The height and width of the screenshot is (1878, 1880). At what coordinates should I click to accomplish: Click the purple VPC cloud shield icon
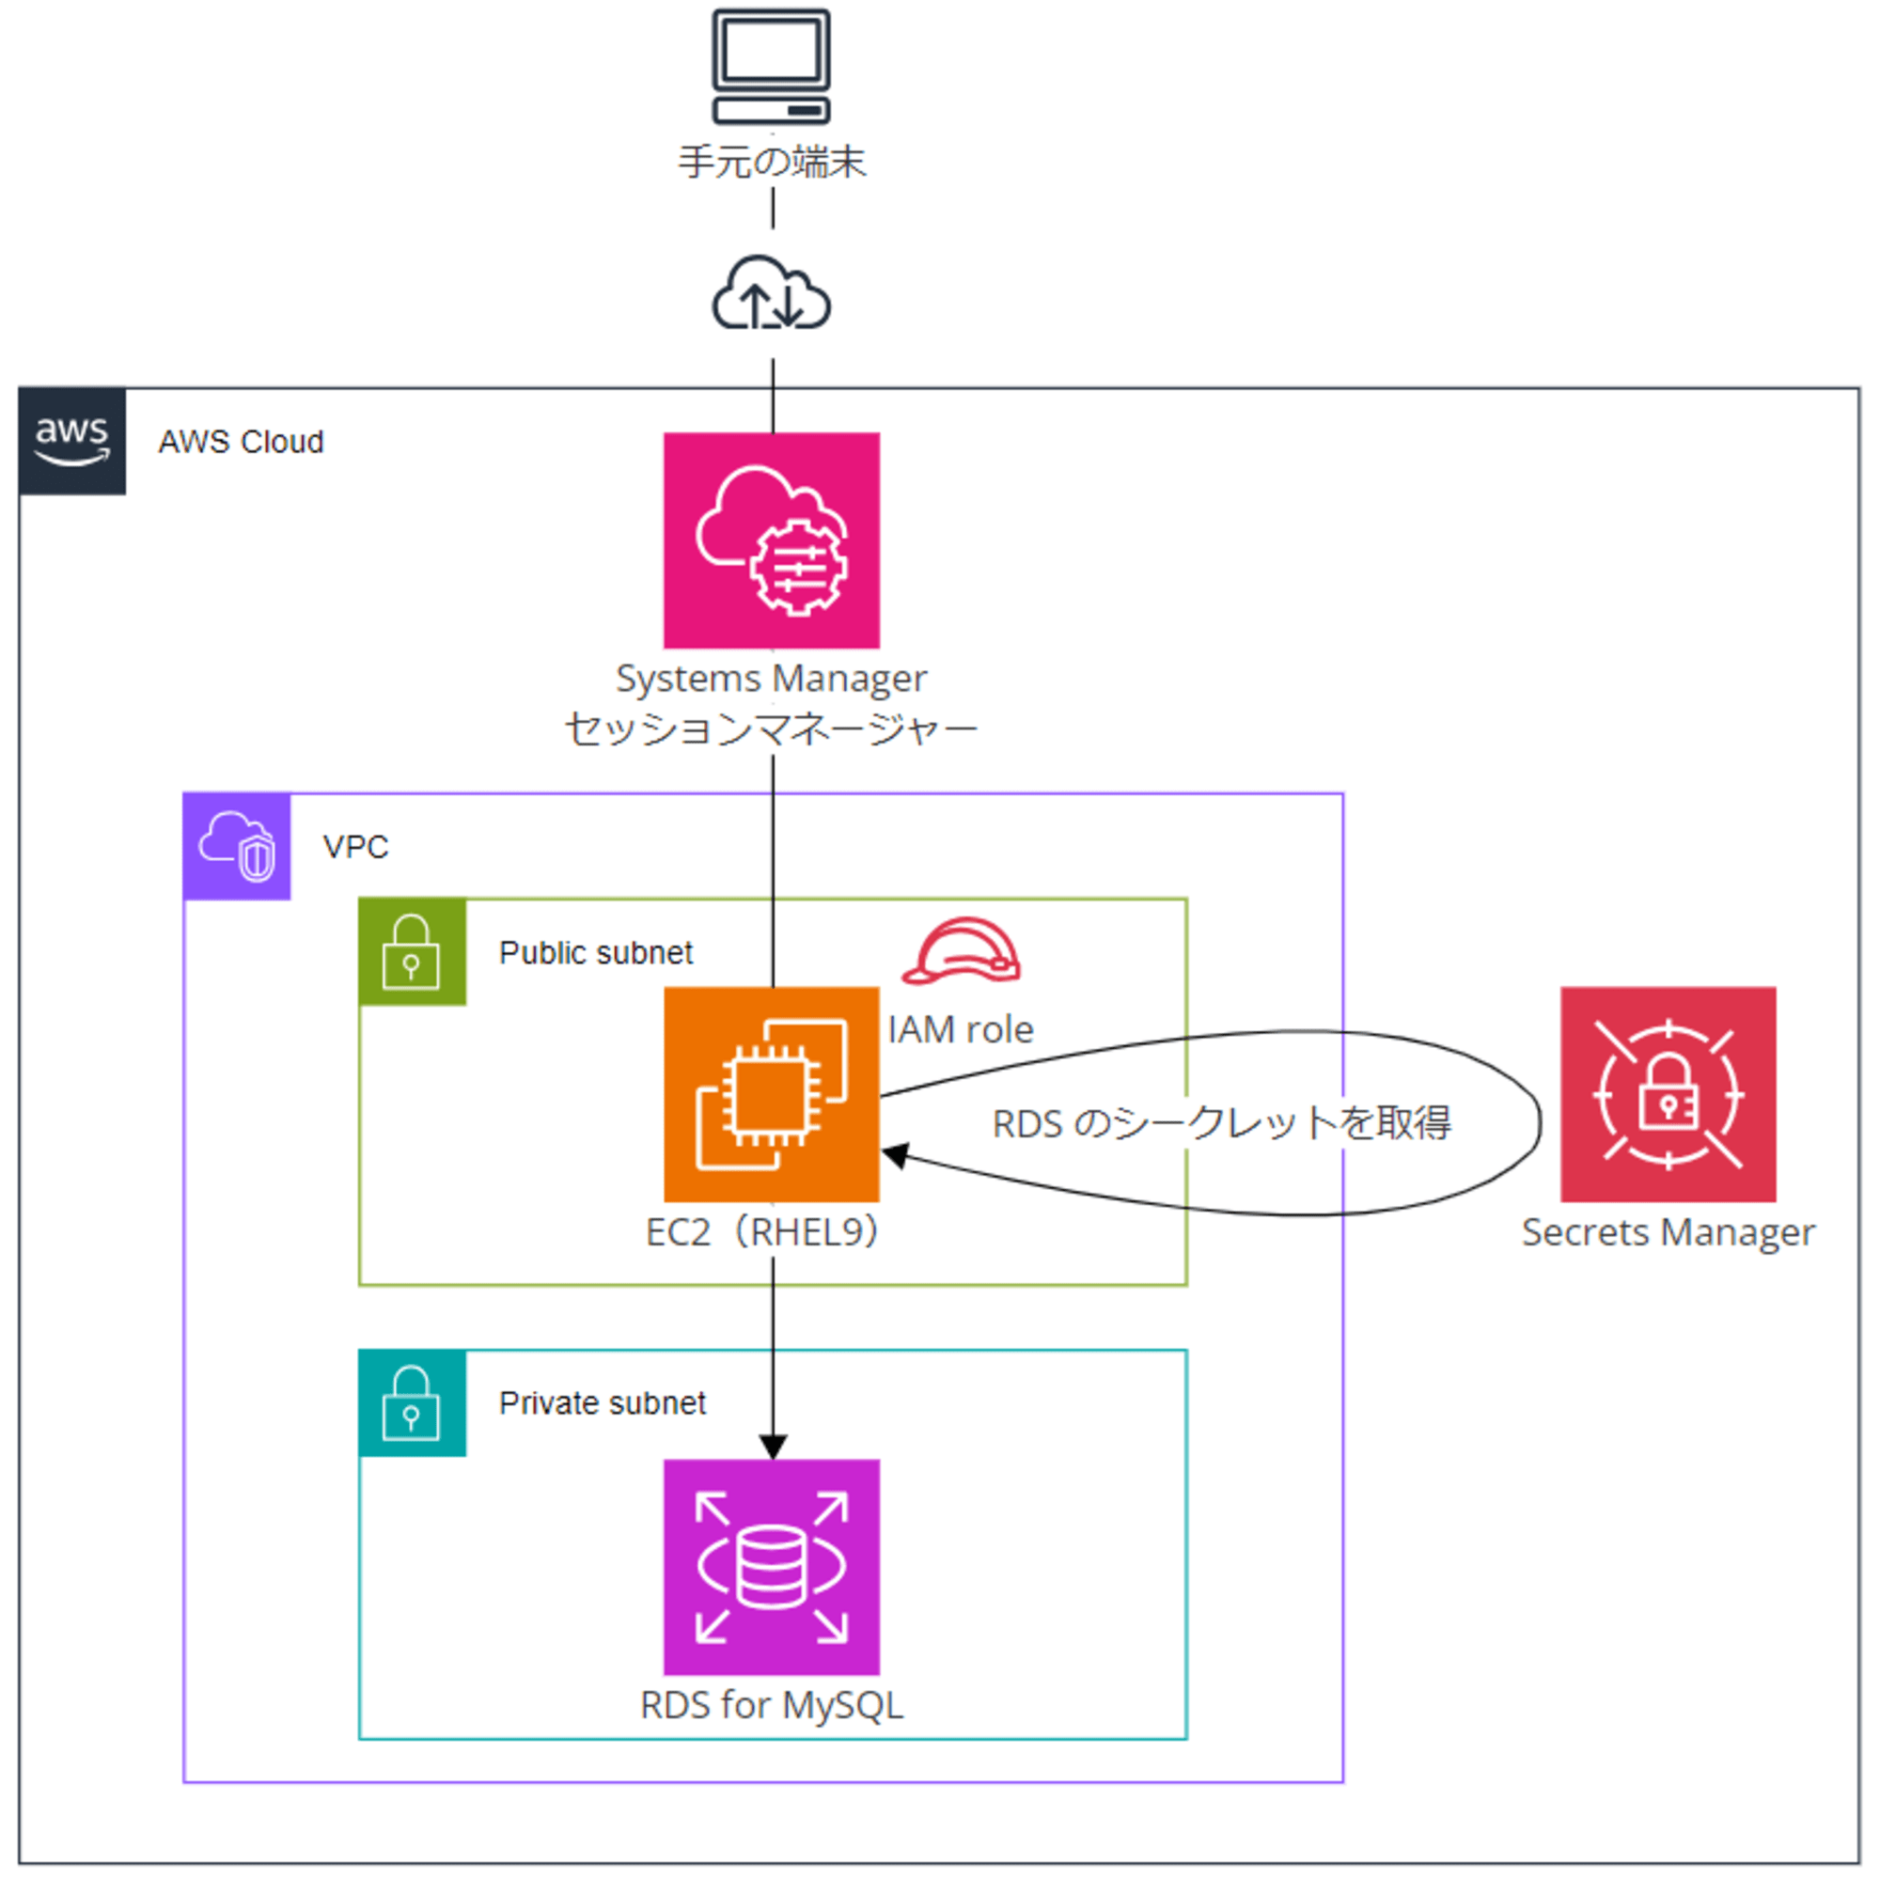(237, 846)
